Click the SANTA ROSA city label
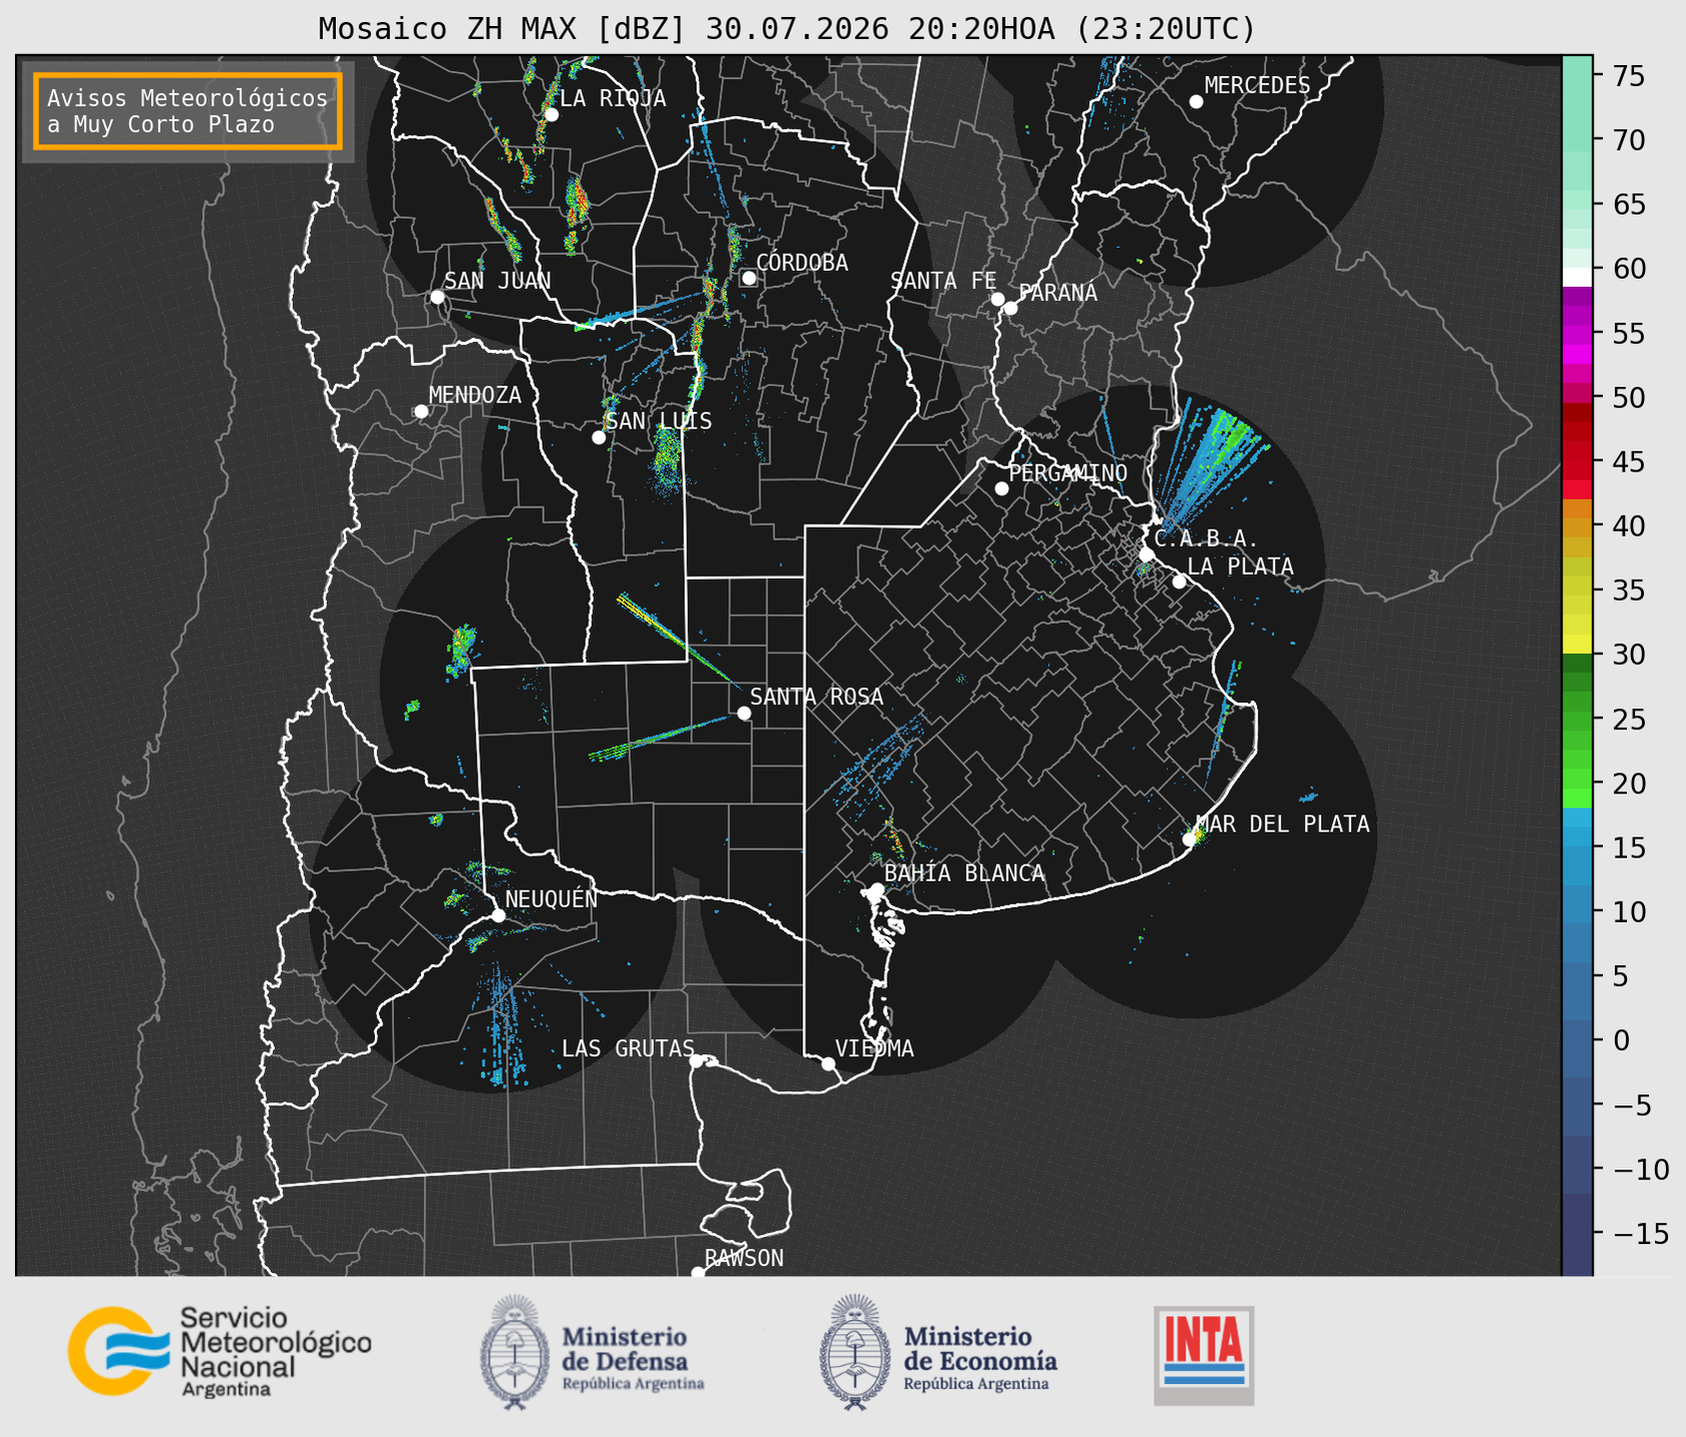Image resolution: width=1686 pixels, height=1437 pixels. (817, 697)
